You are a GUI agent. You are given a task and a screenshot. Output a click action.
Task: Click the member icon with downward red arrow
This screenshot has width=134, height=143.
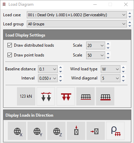tap(76, 131)
